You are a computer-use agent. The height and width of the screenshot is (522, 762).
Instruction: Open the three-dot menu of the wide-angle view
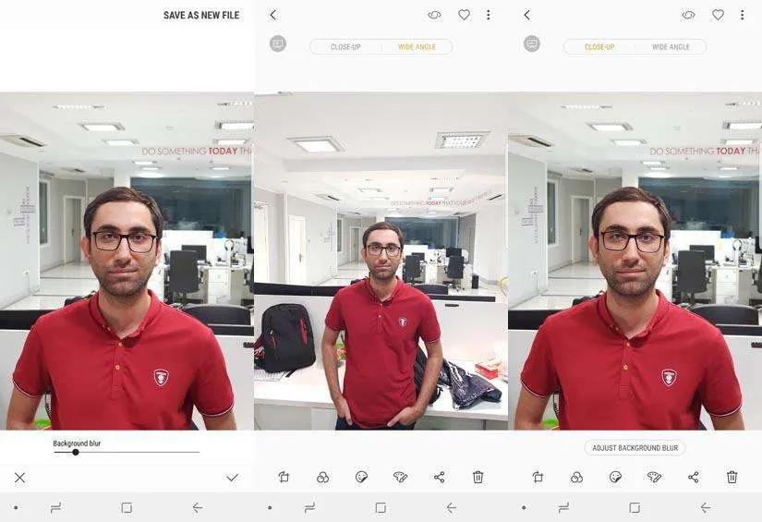coord(488,15)
